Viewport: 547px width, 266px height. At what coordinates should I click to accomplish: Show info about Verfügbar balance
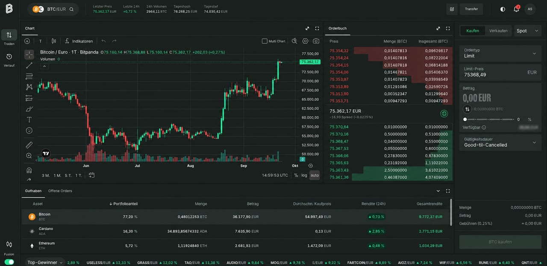(484, 127)
